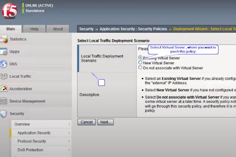Expand DoS Protection submenu arrow
236x157 pixels.
click(69, 150)
